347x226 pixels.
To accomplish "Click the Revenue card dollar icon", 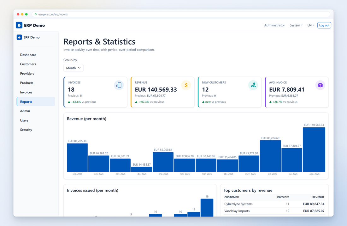I will pyautogui.click(x=186, y=85).
